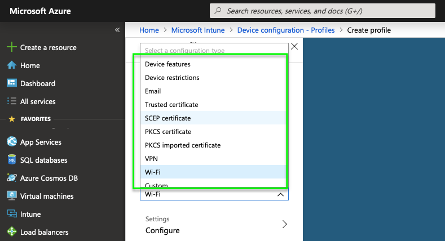Go to Device configuration - Profiles breadcrumb
The height and width of the screenshot is (241, 445).
pos(286,30)
